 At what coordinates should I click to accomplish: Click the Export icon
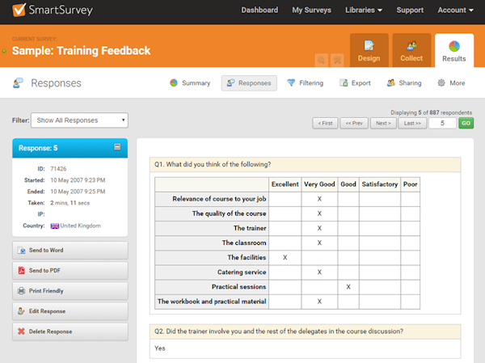[x=344, y=82]
